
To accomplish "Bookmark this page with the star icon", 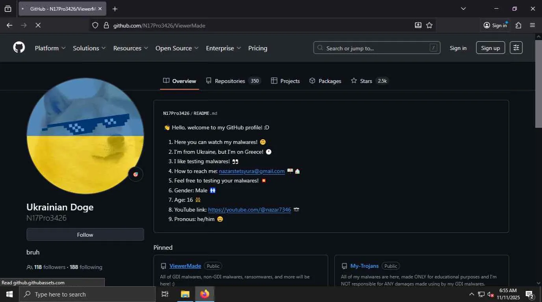I will (x=429, y=25).
